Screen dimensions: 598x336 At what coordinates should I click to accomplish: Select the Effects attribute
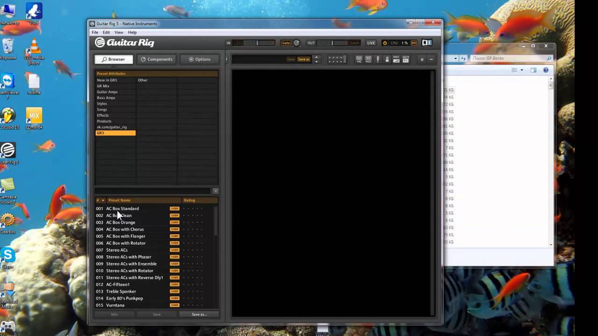click(x=115, y=115)
